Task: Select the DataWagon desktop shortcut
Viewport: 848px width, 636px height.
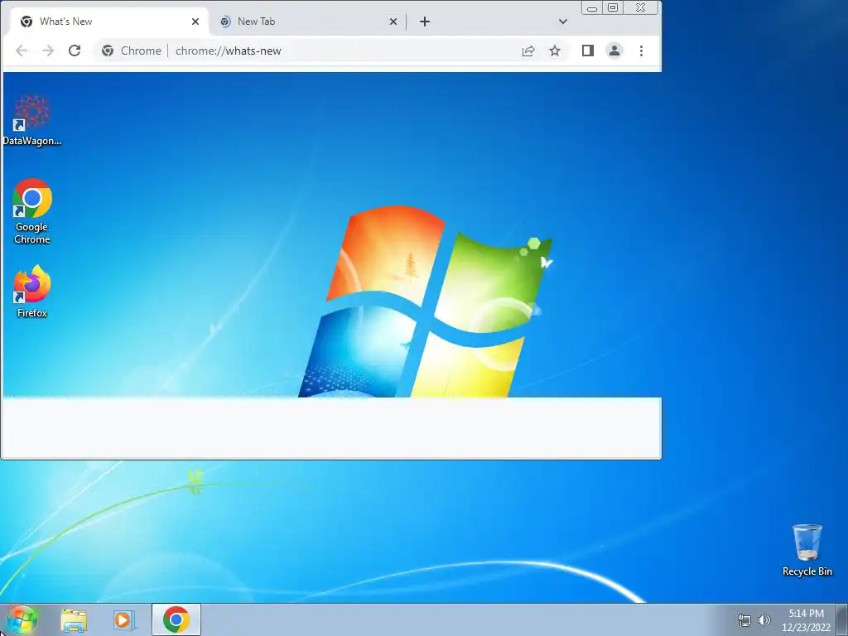Action: coord(32,120)
